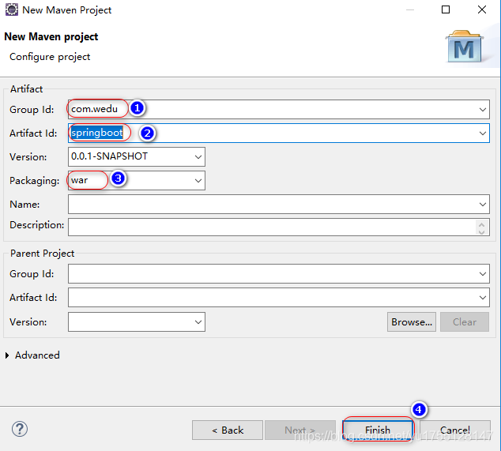501x451 pixels.
Task: Click the Description scroll up arrow
Action: (482, 224)
